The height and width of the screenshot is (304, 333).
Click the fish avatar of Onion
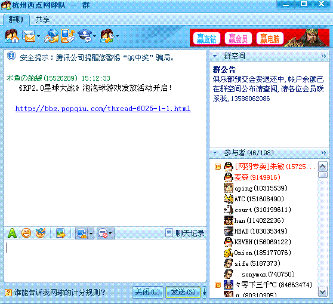click(229, 253)
